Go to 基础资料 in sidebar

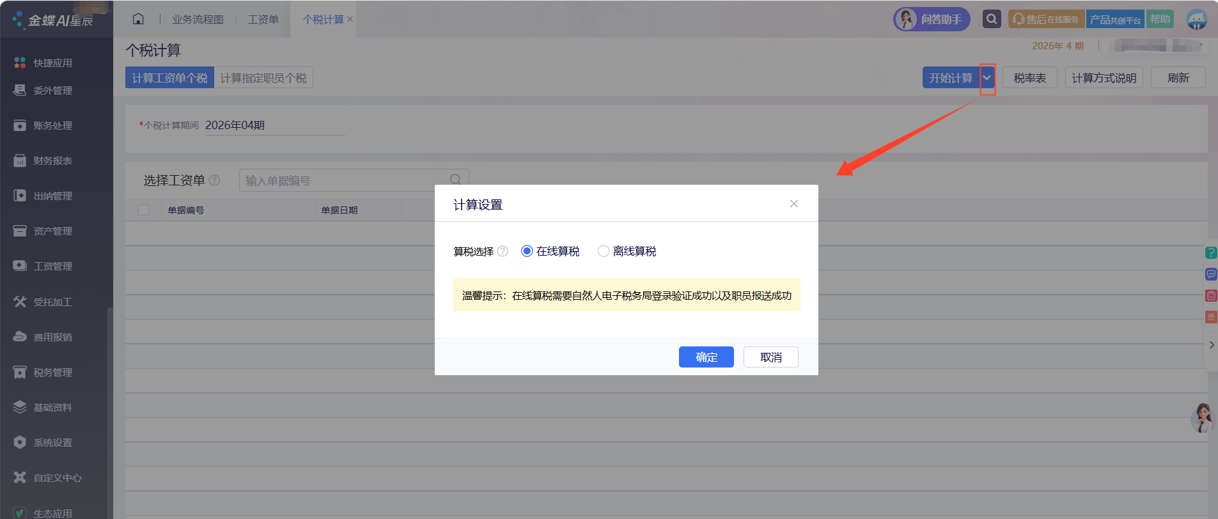pos(43,407)
